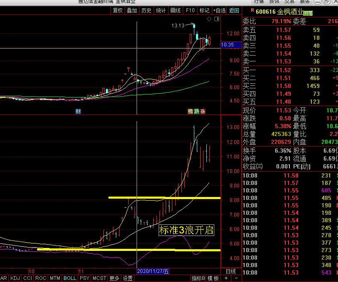Open indicator 设置 settings
The height and width of the screenshot is (282, 338).
[x=127, y=278]
